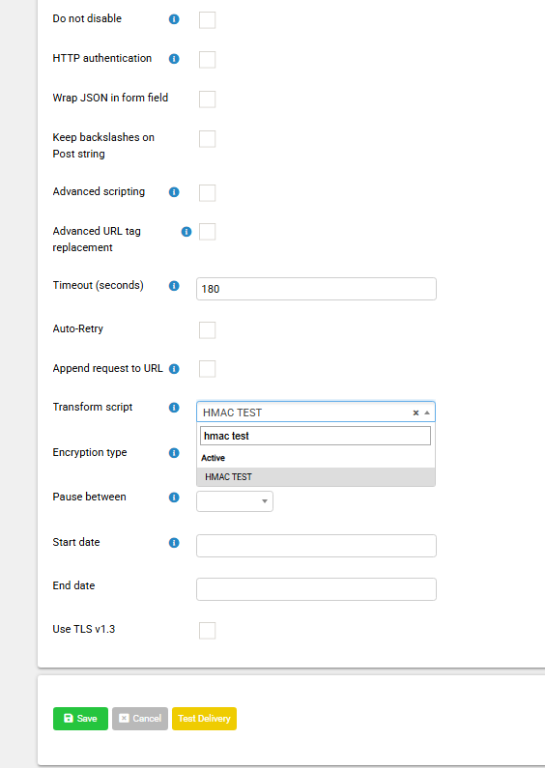The image size is (545, 768).
Task: Click the yellow Test Delivery button
Action: (x=205, y=719)
